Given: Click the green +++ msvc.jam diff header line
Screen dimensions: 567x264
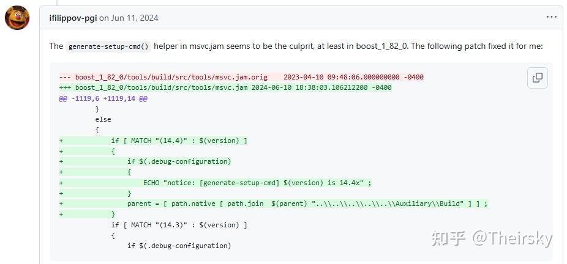Looking at the screenshot, I should coord(225,87).
